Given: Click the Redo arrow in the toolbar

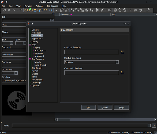Looking at the screenshot, I should (20, 10).
